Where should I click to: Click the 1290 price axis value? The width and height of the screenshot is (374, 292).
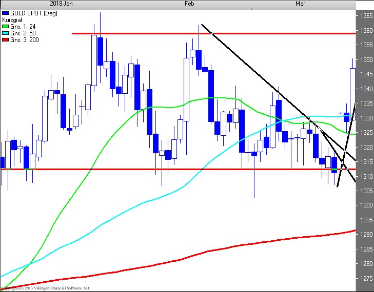[x=366, y=235]
